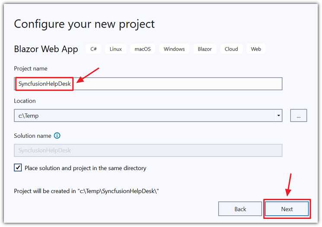Click the Location label
The image size is (322, 227).
25,101
